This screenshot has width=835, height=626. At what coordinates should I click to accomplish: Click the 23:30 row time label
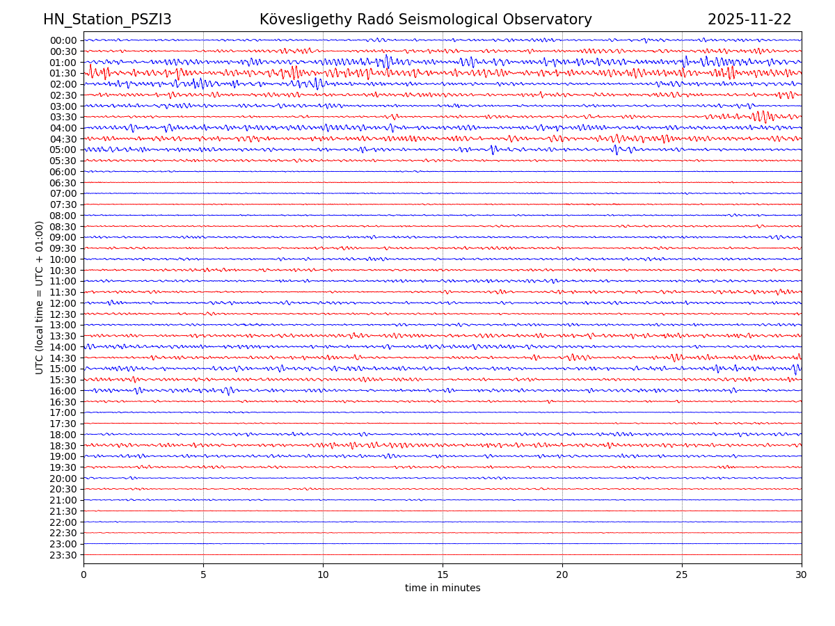63,555
